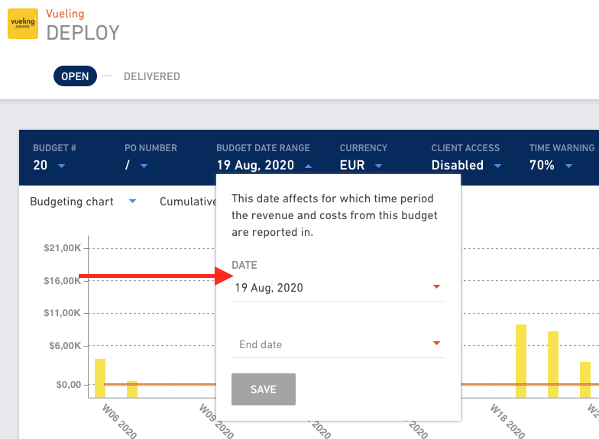Collapse the Budget Date Range arrow
Viewport: 599px width, 439px height.
[309, 166]
